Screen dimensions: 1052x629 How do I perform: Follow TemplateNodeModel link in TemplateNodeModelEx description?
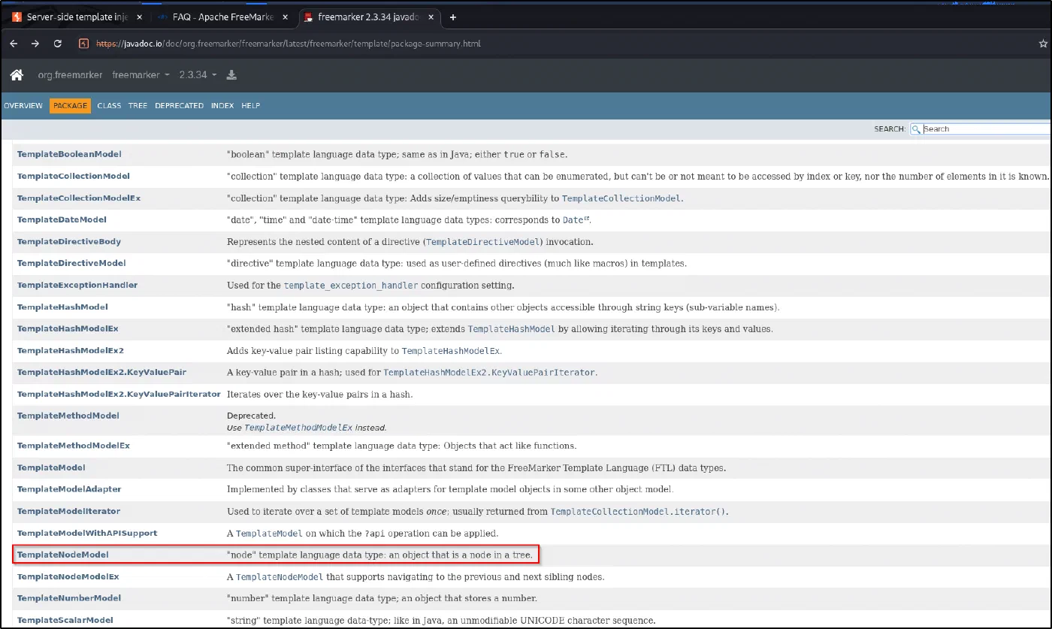coord(280,577)
